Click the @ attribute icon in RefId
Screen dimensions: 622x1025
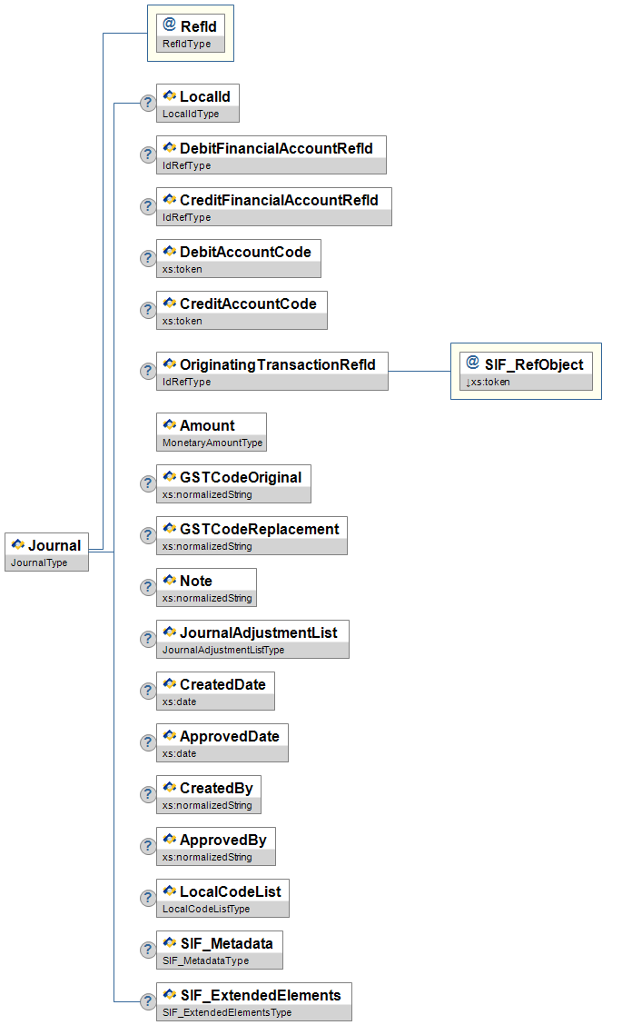[x=169, y=25]
